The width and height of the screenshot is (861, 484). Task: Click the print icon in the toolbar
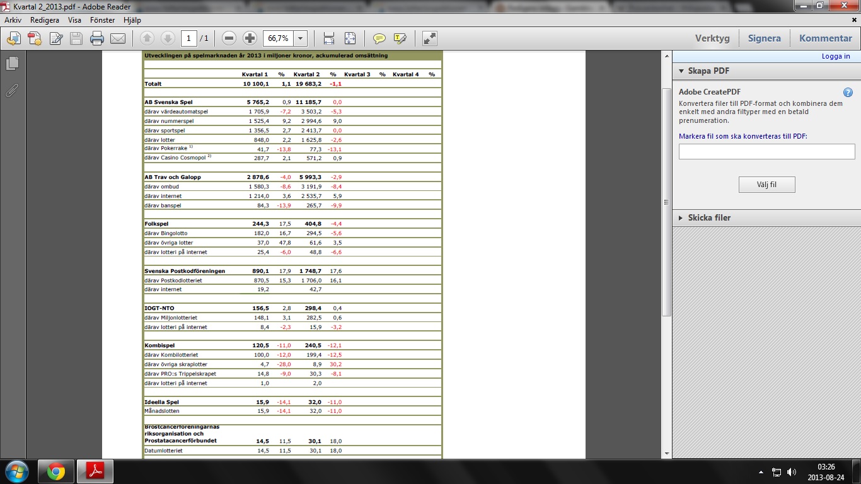click(97, 38)
